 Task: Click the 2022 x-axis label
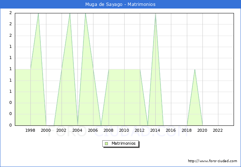coord(218,130)
